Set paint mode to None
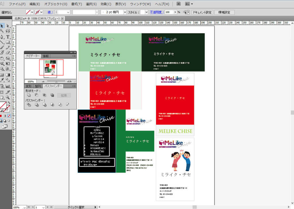The width and height of the screenshot is (294, 209). point(9,116)
